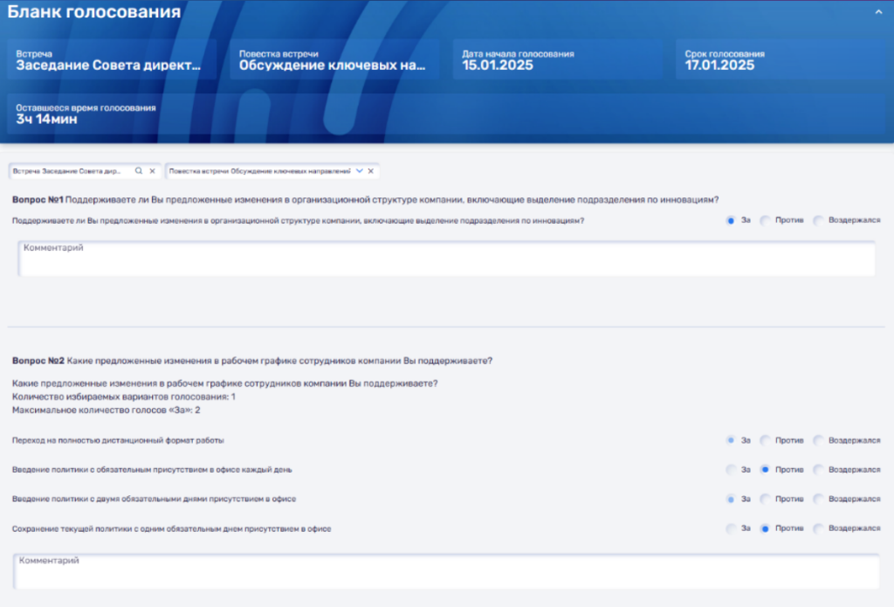Vote «За» for keeping current one-day policy
Viewport: 894px width, 607px height.
tap(730, 528)
